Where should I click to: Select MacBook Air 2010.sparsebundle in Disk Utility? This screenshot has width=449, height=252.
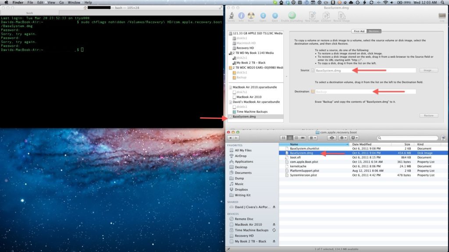pyautogui.click(x=255, y=87)
